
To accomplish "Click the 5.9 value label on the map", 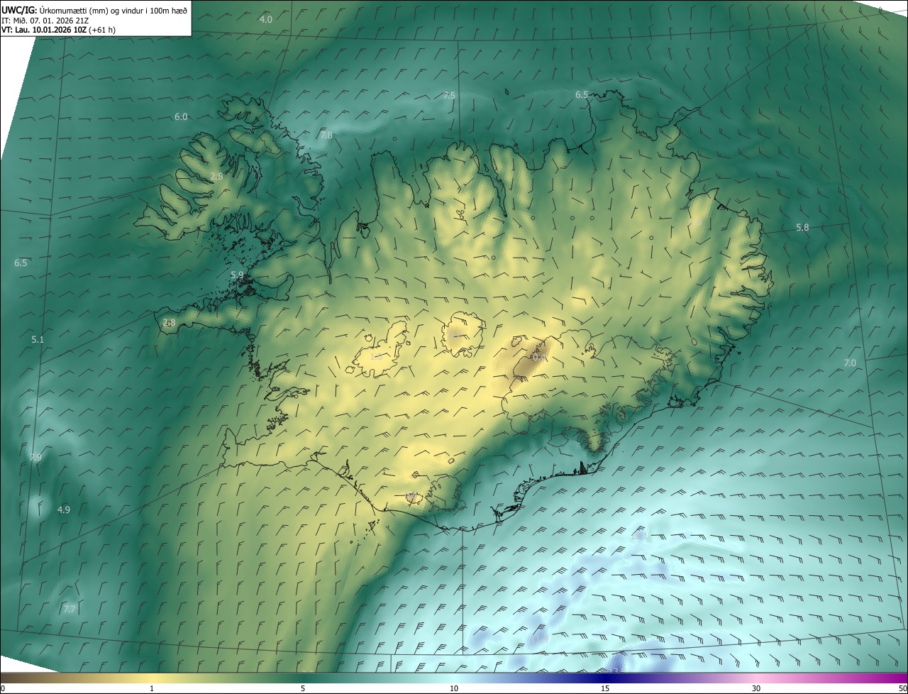I will 237,275.
